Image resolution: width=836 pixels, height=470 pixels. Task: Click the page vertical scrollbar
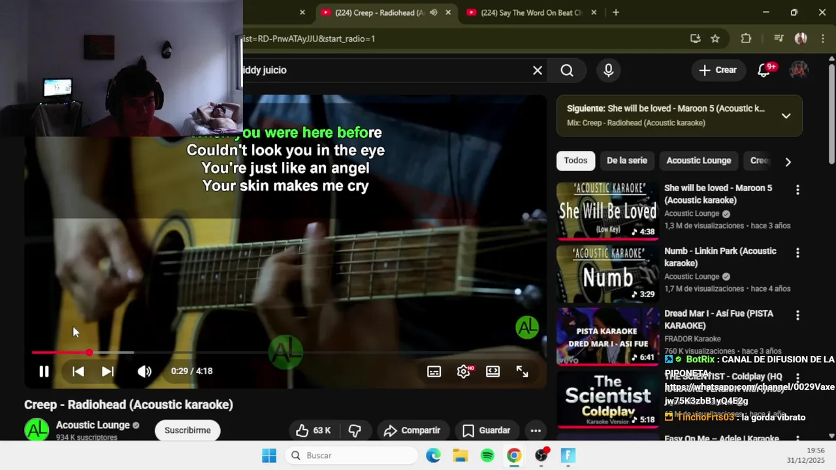[831, 114]
